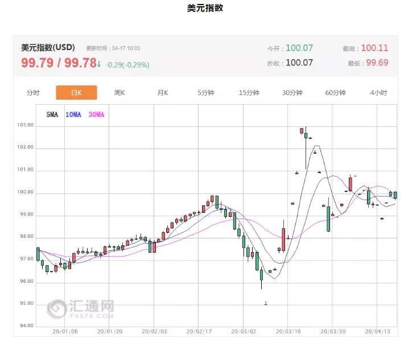Click the 美元指数(USD) title
This screenshot has height=342, width=404.
(48, 47)
